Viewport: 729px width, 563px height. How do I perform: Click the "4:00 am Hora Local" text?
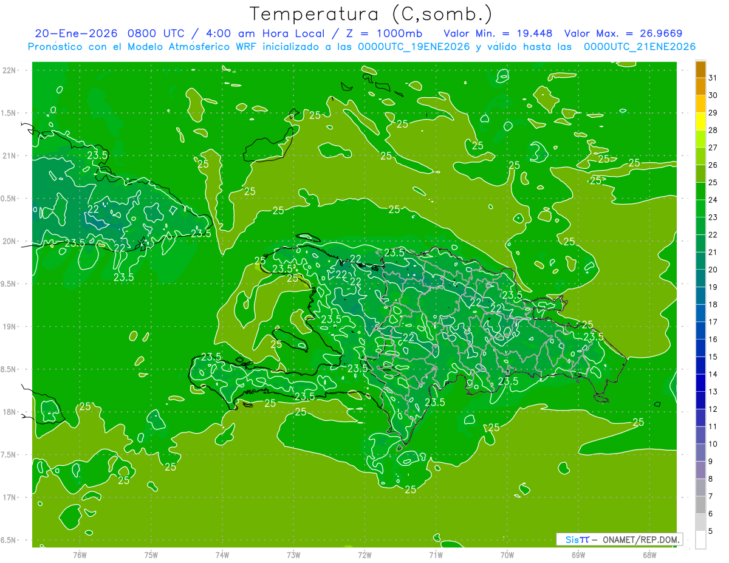(x=264, y=33)
